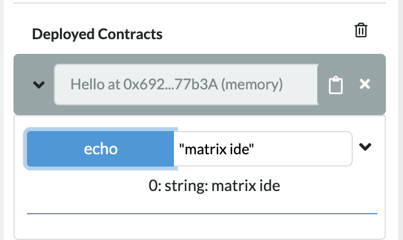Click the clipboard icon beside the contract address
The width and height of the screenshot is (403, 240).
click(x=336, y=85)
